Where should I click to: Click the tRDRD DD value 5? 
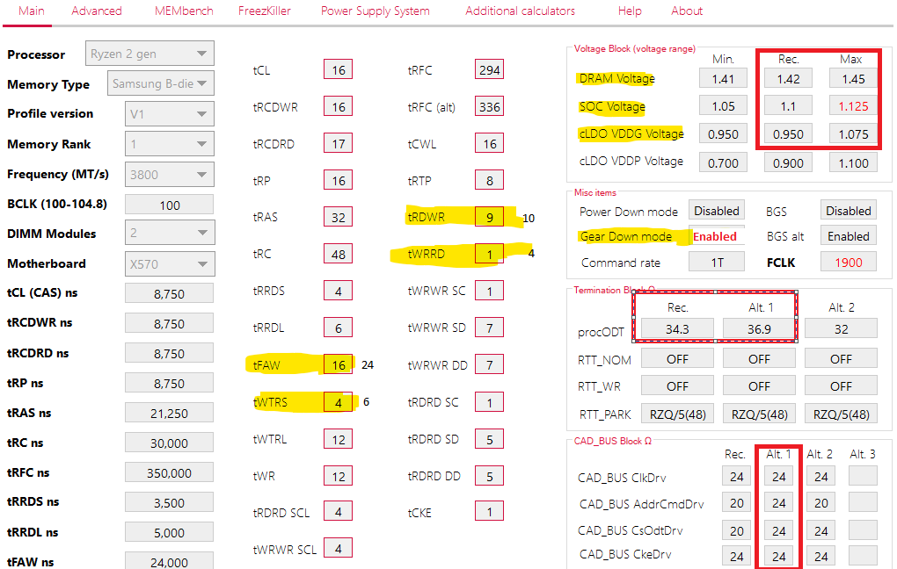(489, 476)
